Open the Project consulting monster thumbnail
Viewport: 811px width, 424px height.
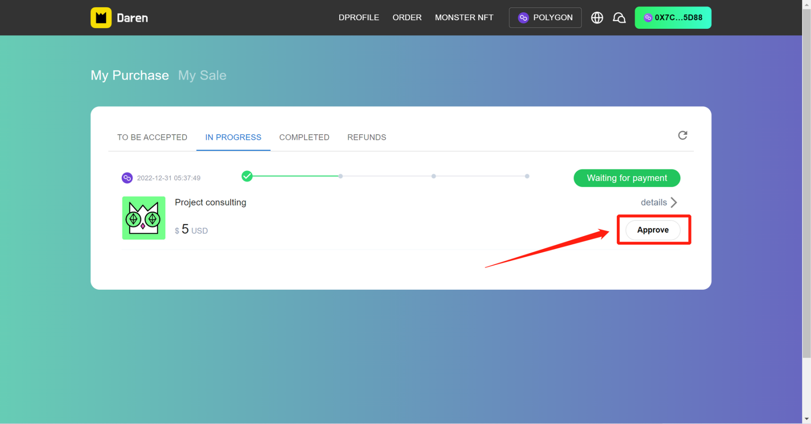click(x=144, y=218)
